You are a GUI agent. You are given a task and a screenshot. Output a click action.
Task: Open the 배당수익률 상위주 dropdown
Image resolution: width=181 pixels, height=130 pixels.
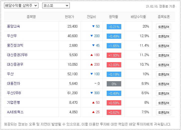pos(21,6)
